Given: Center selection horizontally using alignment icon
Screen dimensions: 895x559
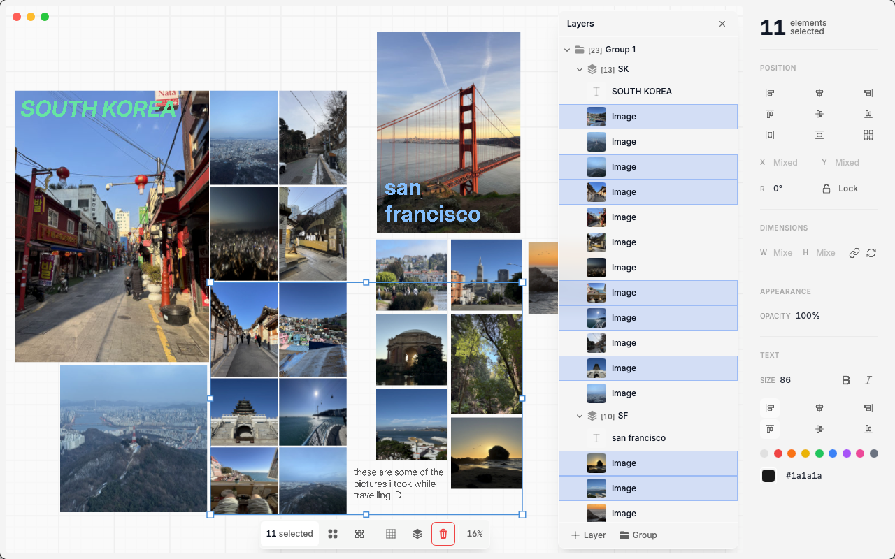Looking at the screenshot, I should click(x=819, y=92).
